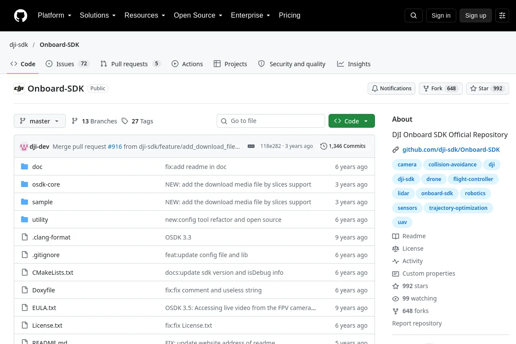Click the link icon beside repository URL

tap(396, 150)
